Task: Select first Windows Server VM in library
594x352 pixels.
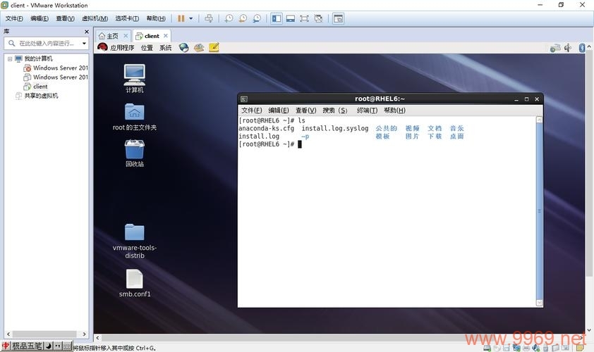Action: tap(56, 68)
